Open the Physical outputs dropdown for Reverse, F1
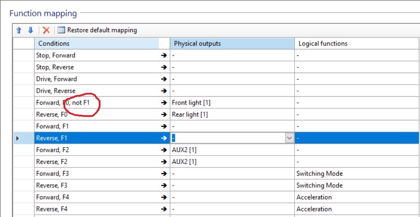This screenshot has height=217, width=420. point(289,138)
